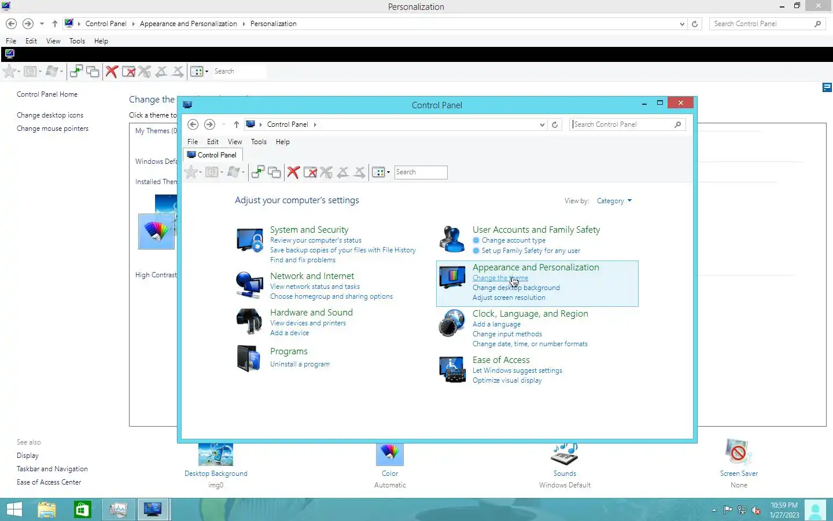Click the Appearance and Personalization monitor icon
The height and width of the screenshot is (521, 833).
coord(452,277)
